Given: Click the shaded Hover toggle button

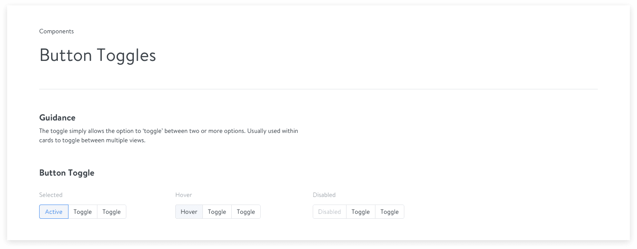Looking at the screenshot, I should coord(189,212).
